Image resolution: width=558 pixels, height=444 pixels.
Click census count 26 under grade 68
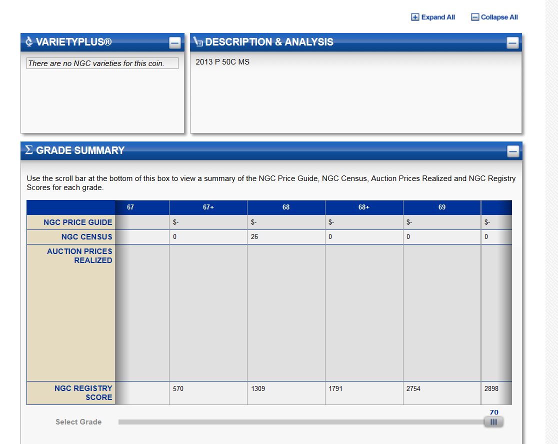pos(254,237)
